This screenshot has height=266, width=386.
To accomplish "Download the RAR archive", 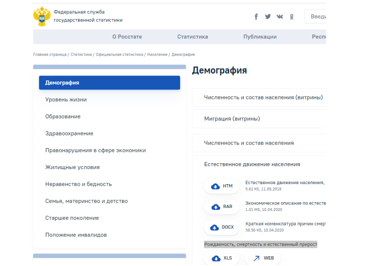I will coord(222,207).
